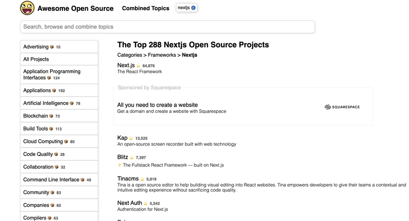
Task: Click 'Get a domain and create a website' text
Action: coord(172,111)
